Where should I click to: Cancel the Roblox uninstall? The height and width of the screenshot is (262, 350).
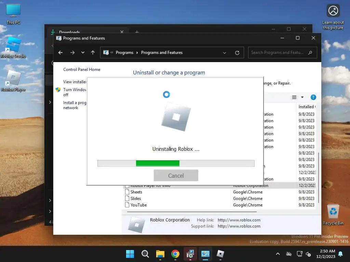[176, 176]
